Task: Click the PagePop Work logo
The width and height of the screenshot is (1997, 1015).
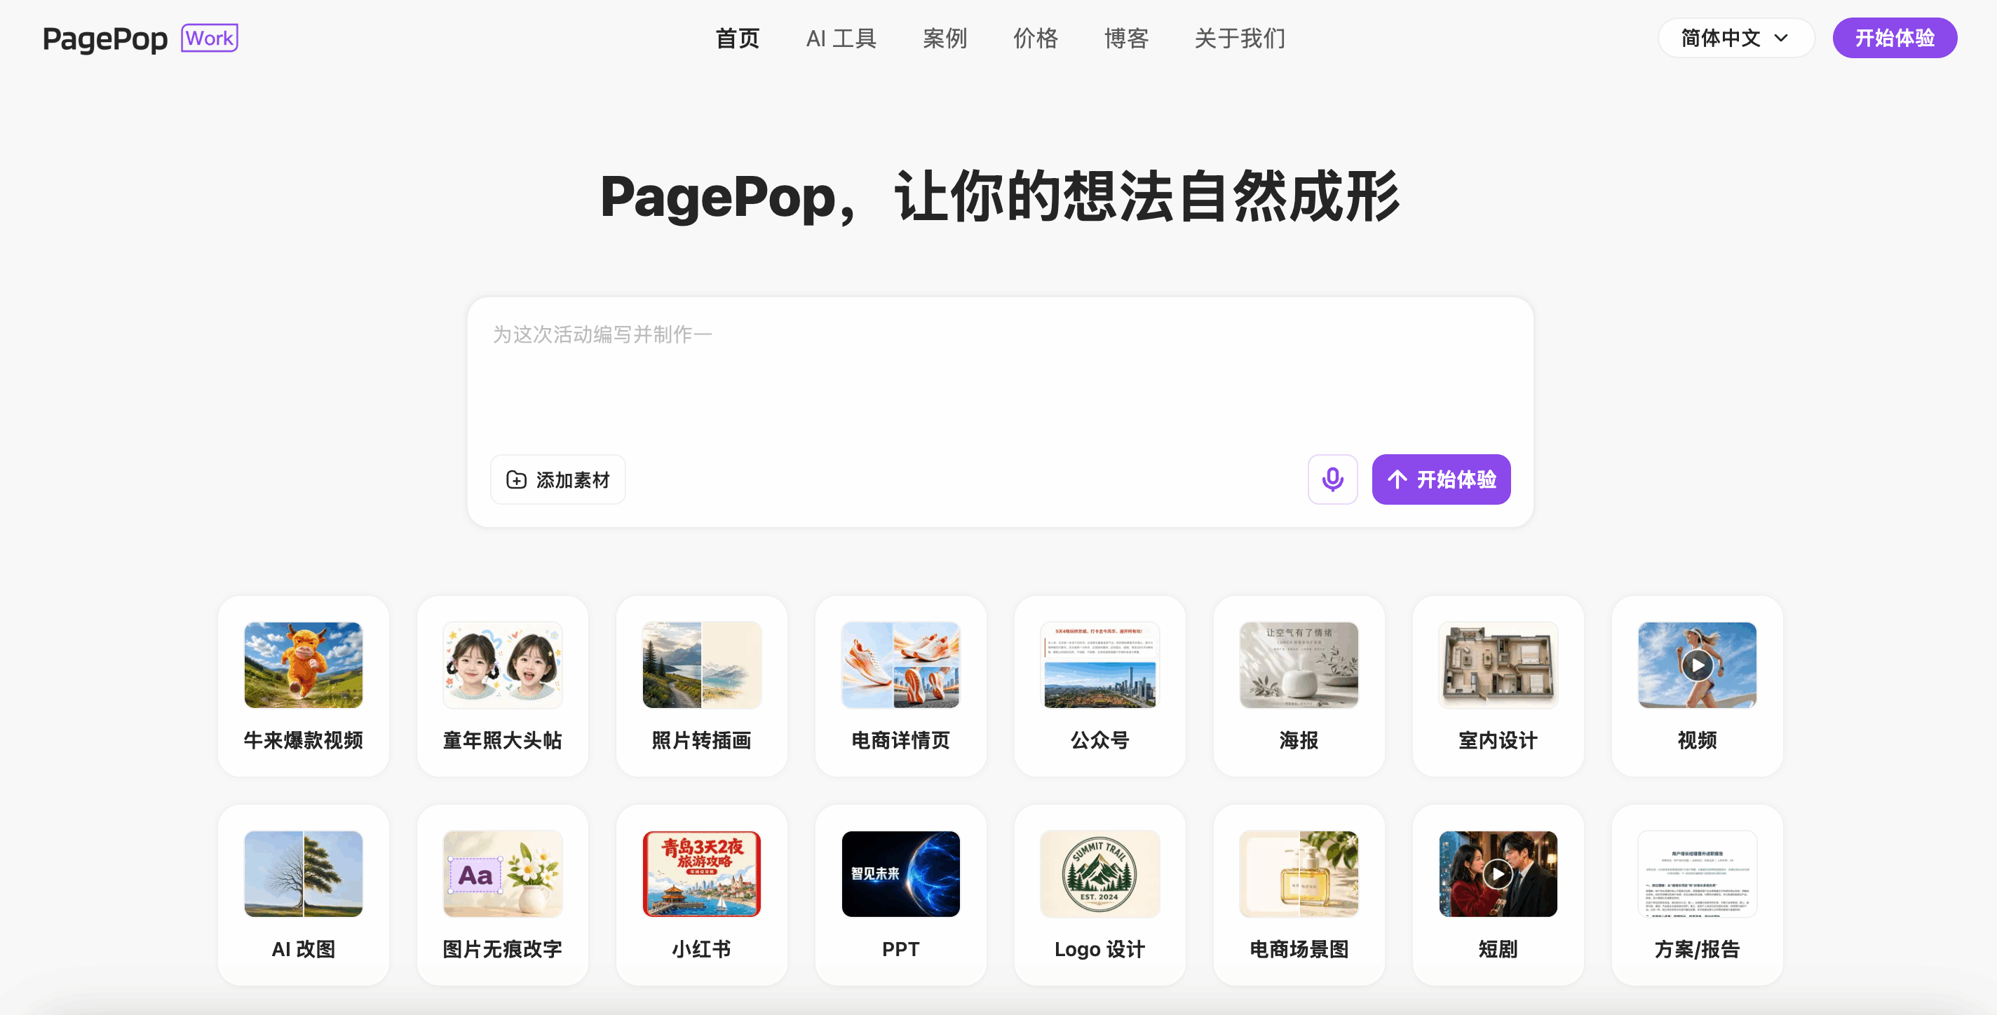Action: [x=140, y=38]
